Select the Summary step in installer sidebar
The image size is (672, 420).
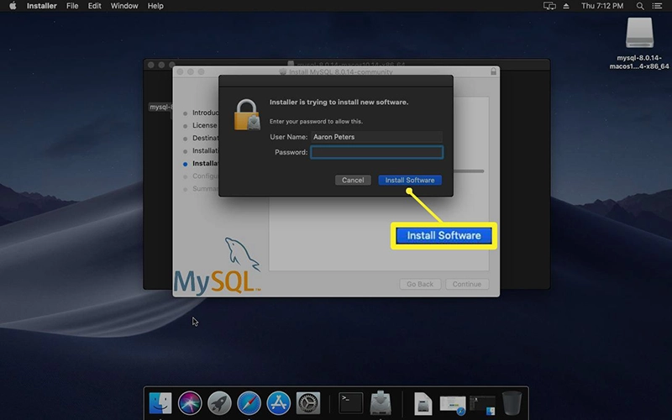pyautogui.click(x=205, y=188)
